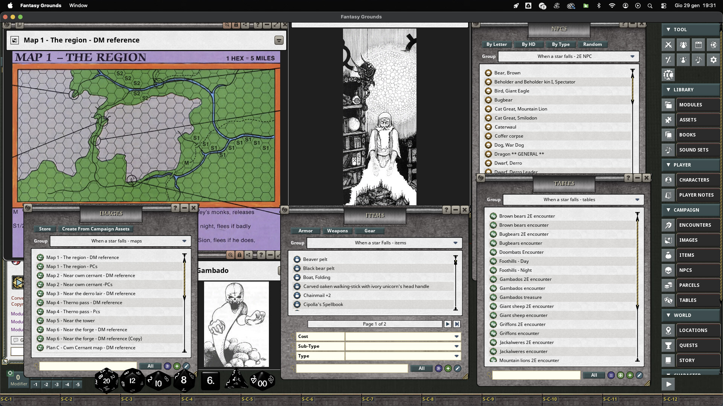The height and width of the screenshot is (406, 723).
Task: Toggle the All filter in the Images window
Action: click(150, 366)
